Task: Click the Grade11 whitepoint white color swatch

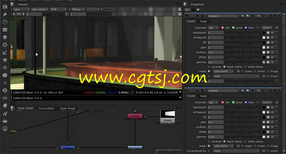Action: pos(264,38)
